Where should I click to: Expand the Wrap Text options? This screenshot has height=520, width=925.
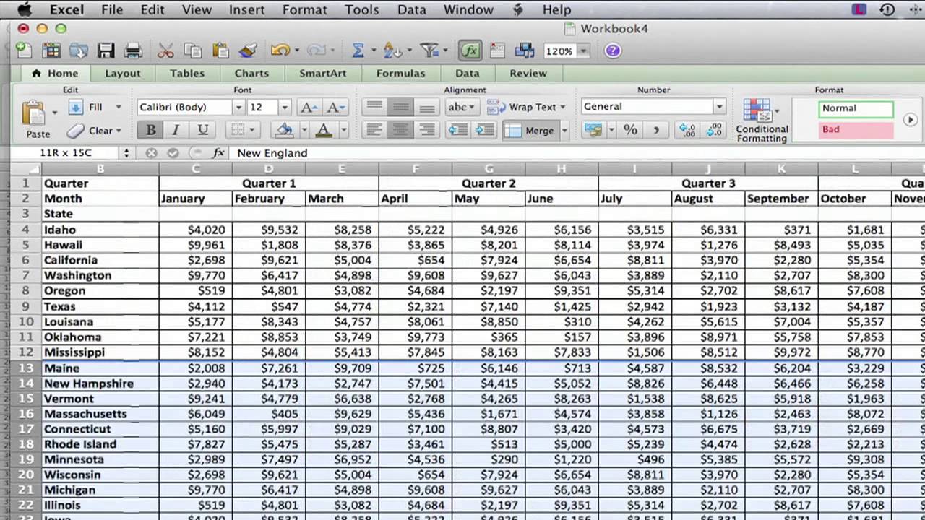pos(562,107)
